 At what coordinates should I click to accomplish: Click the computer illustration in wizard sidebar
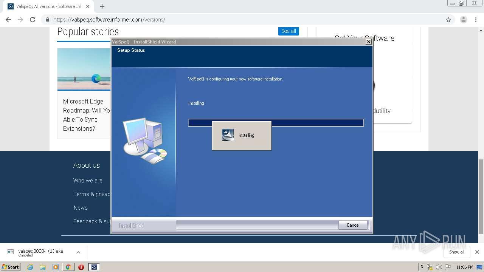click(x=145, y=141)
